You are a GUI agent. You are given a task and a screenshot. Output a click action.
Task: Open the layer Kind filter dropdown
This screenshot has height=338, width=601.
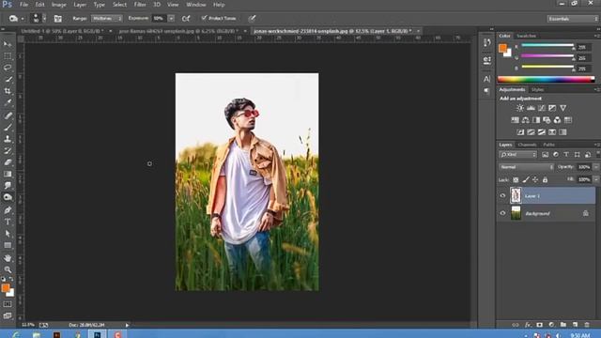coord(517,155)
